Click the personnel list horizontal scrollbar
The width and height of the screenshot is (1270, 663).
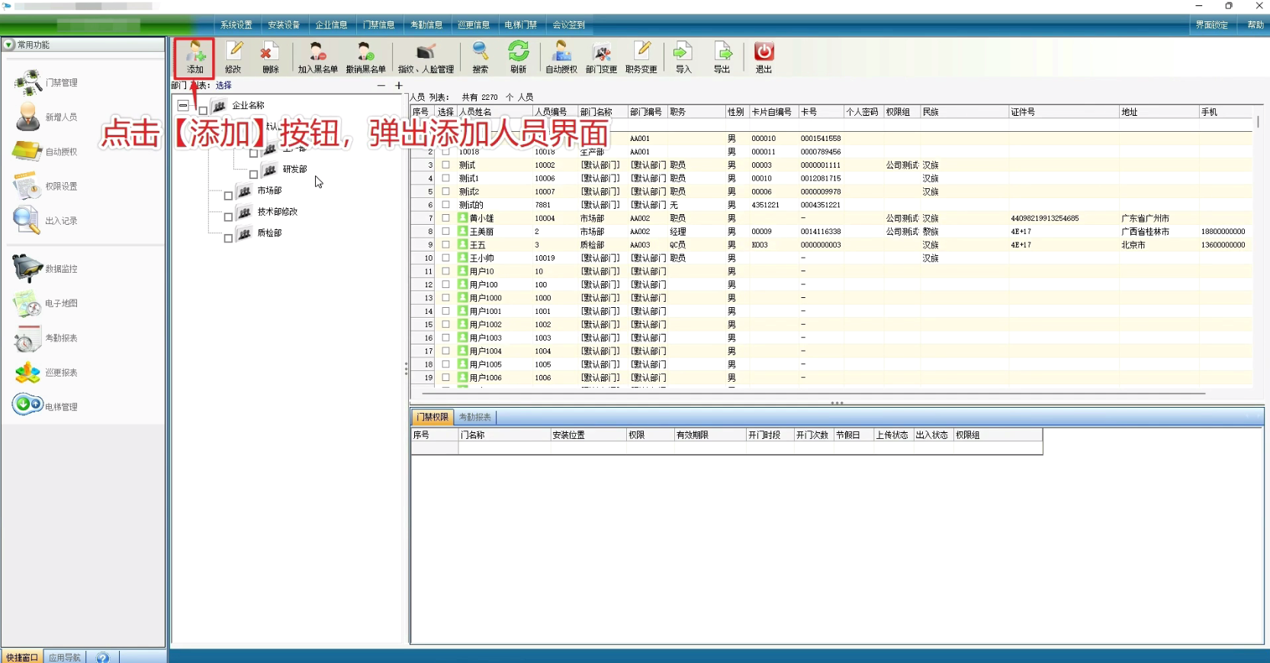pos(812,394)
